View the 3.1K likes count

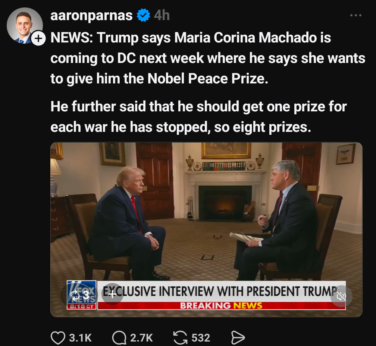80,338
